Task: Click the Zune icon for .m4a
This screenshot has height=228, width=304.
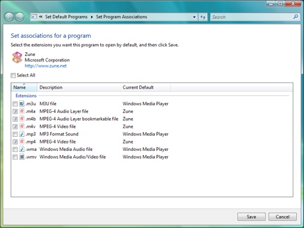Action: (x=22, y=111)
